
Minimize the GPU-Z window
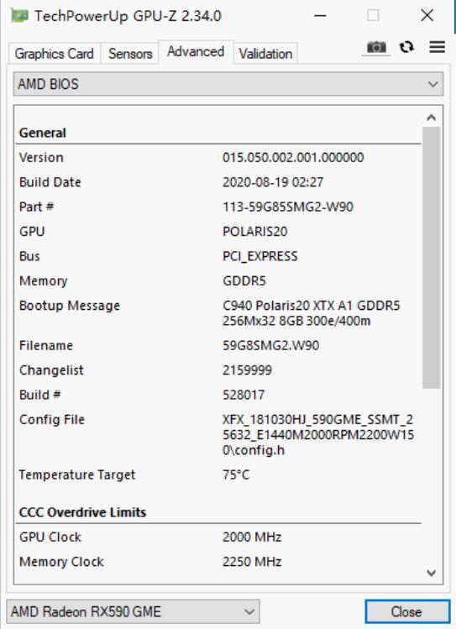pos(320,16)
